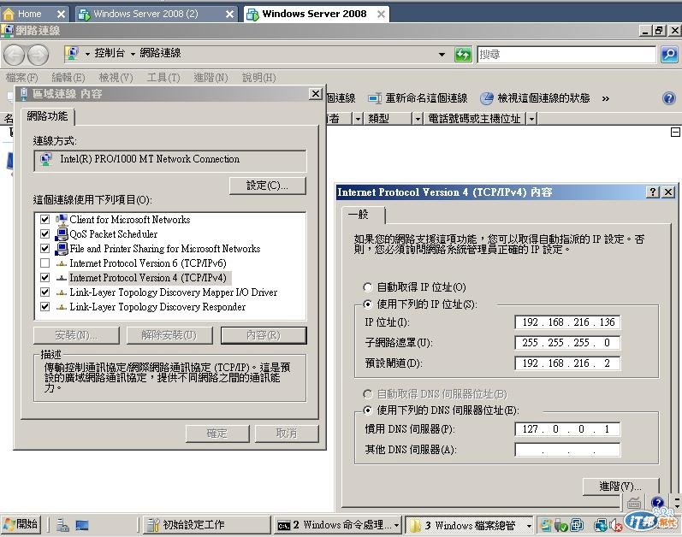Uncheck File and Printer Sharing for Microsoft Networks
The height and width of the screenshot is (537, 682).
point(44,249)
